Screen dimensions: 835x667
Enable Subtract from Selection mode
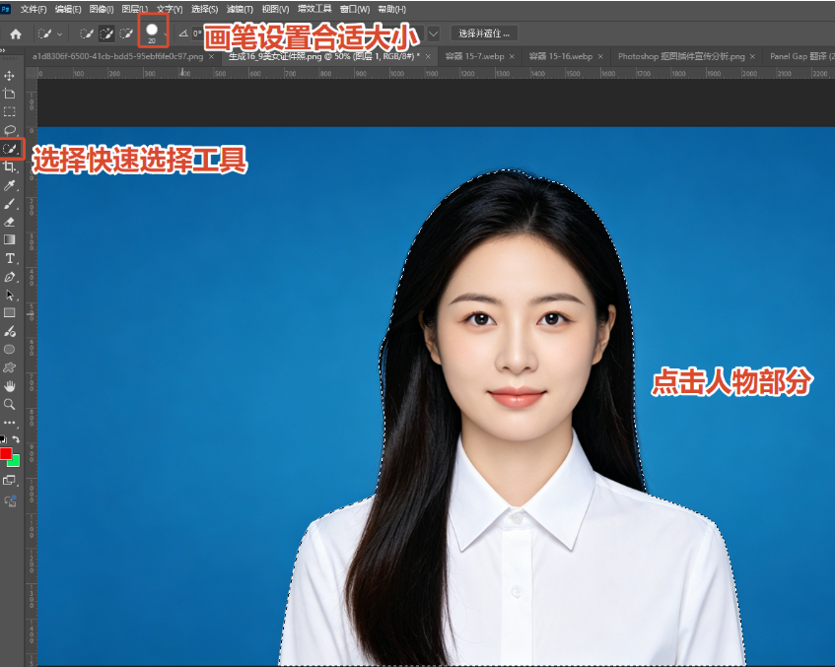(x=125, y=34)
